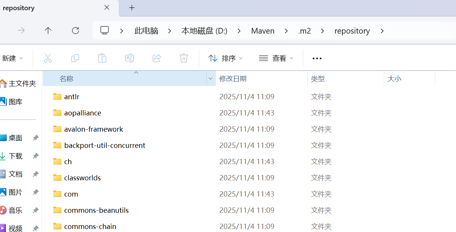Cut the selection using the scissors icon
Screen dimensions: 456x232
point(48,58)
